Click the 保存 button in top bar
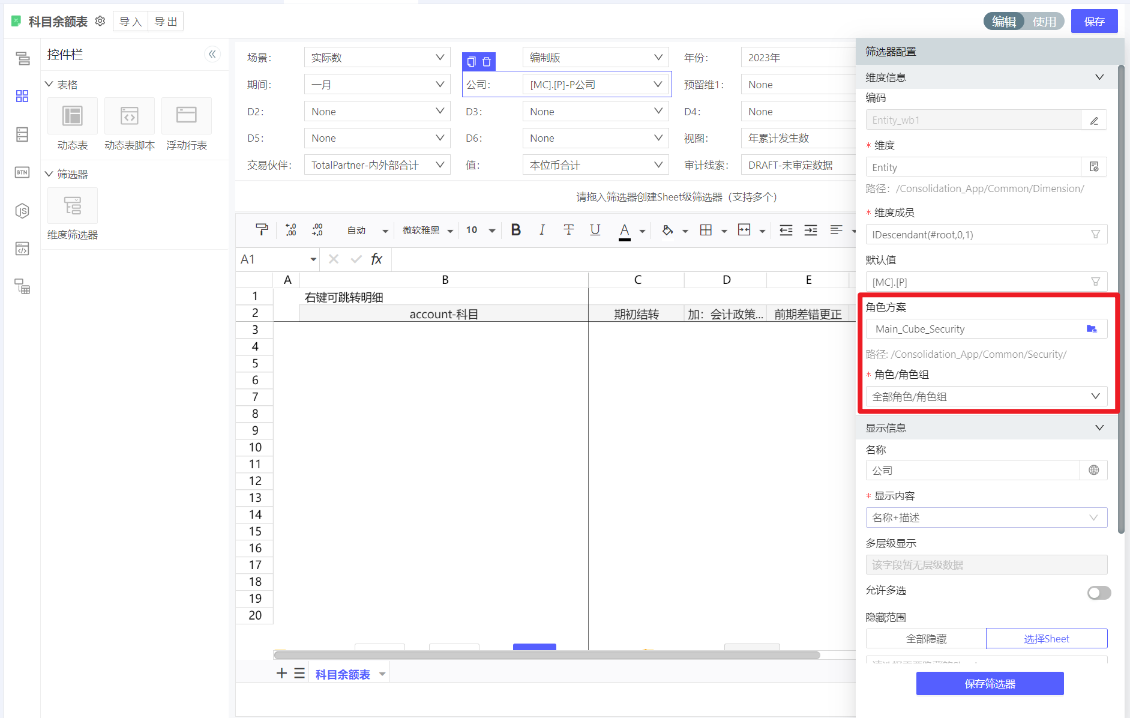This screenshot has height=718, width=1130. pos(1094,22)
